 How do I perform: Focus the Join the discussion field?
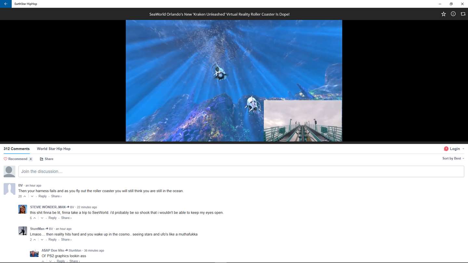tap(241, 171)
